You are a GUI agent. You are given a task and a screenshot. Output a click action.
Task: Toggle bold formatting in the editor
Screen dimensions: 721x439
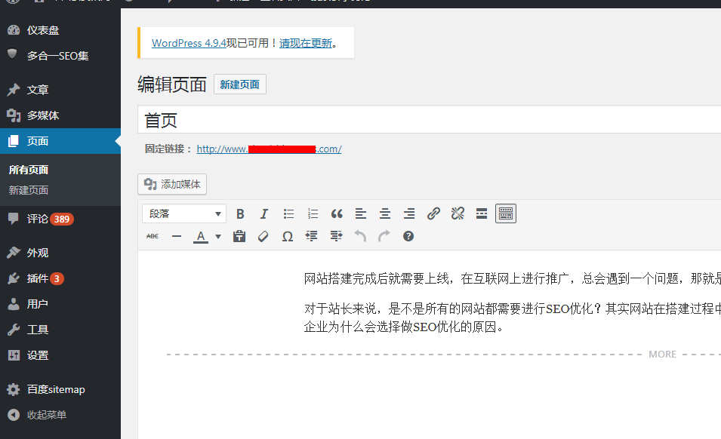[240, 213]
